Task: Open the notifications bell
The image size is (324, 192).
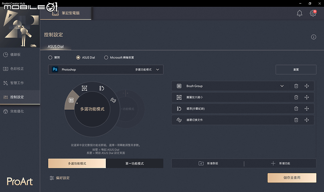Action: [300, 13]
